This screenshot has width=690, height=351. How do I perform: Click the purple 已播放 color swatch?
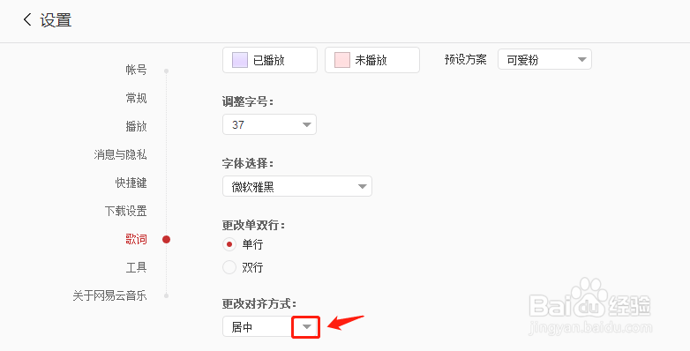pos(240,60)
